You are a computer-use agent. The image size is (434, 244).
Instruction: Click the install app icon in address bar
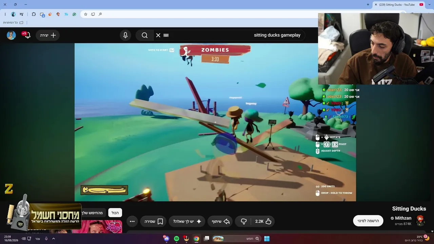point(93,14)
